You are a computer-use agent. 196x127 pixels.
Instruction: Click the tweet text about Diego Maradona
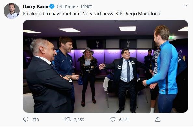click(92, 14)
